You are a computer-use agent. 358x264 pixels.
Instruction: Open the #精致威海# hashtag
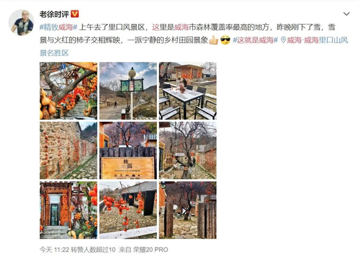[x=59, y=27]
